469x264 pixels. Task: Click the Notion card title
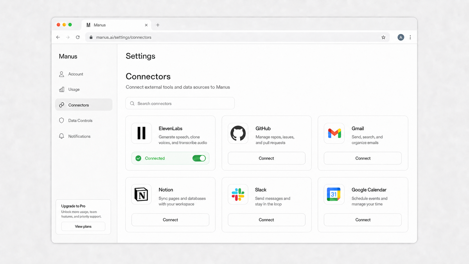166,190
